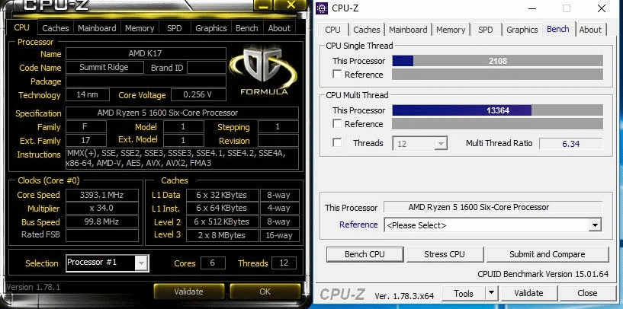
Task: Open Graphics tab in right window
Action: [x=522, y=30]
